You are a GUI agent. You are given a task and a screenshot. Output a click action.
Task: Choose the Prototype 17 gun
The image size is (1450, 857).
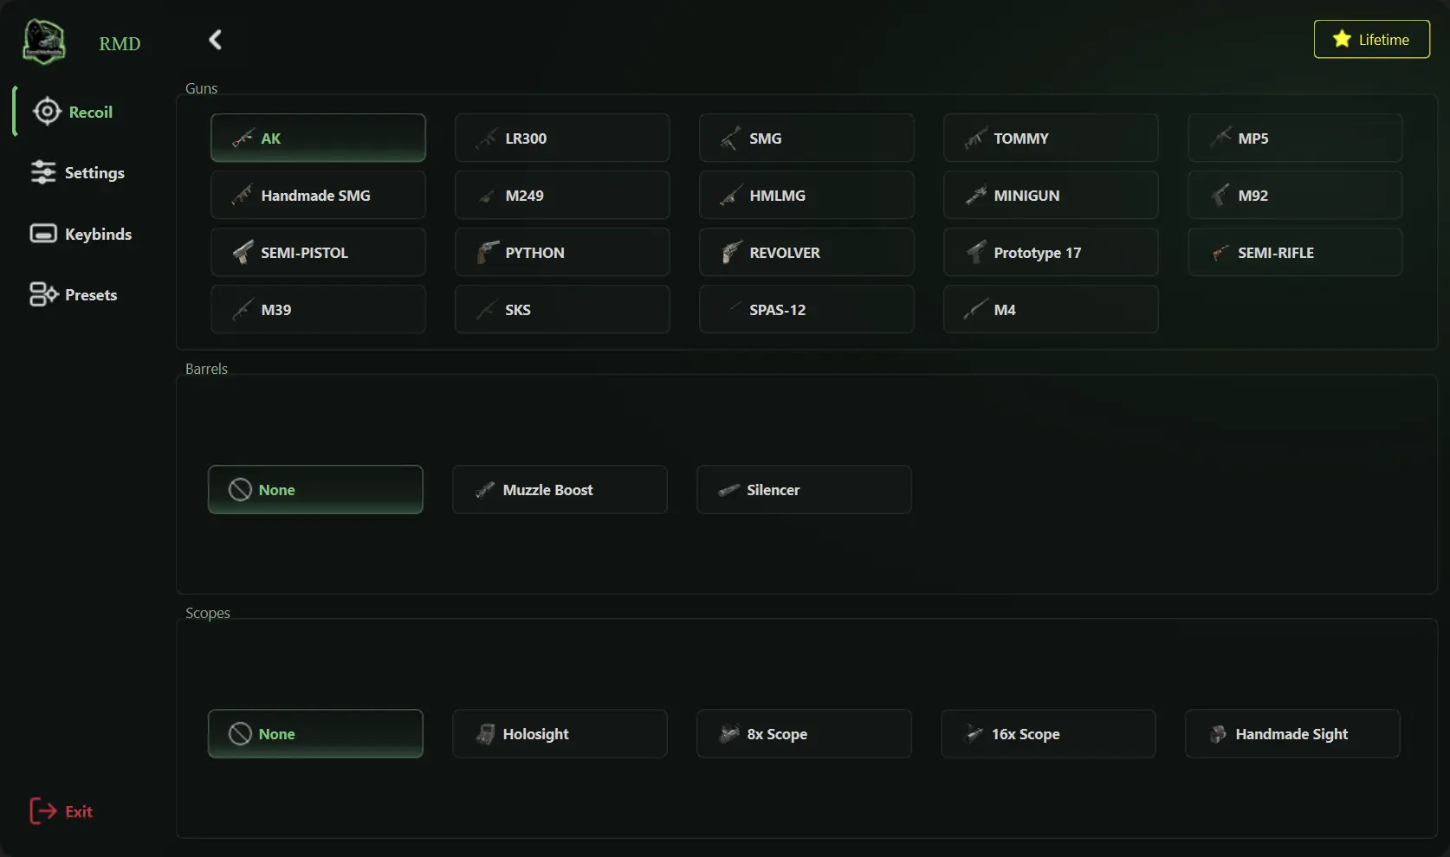(x=1049, y=252)
